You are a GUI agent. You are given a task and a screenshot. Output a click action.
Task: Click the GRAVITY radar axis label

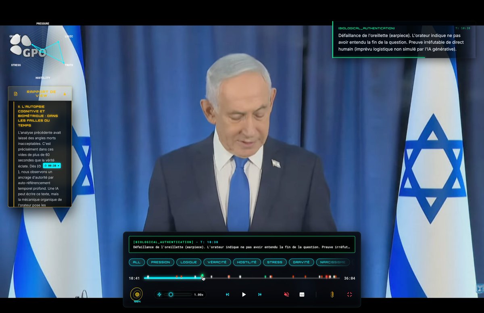click(15, 36)
